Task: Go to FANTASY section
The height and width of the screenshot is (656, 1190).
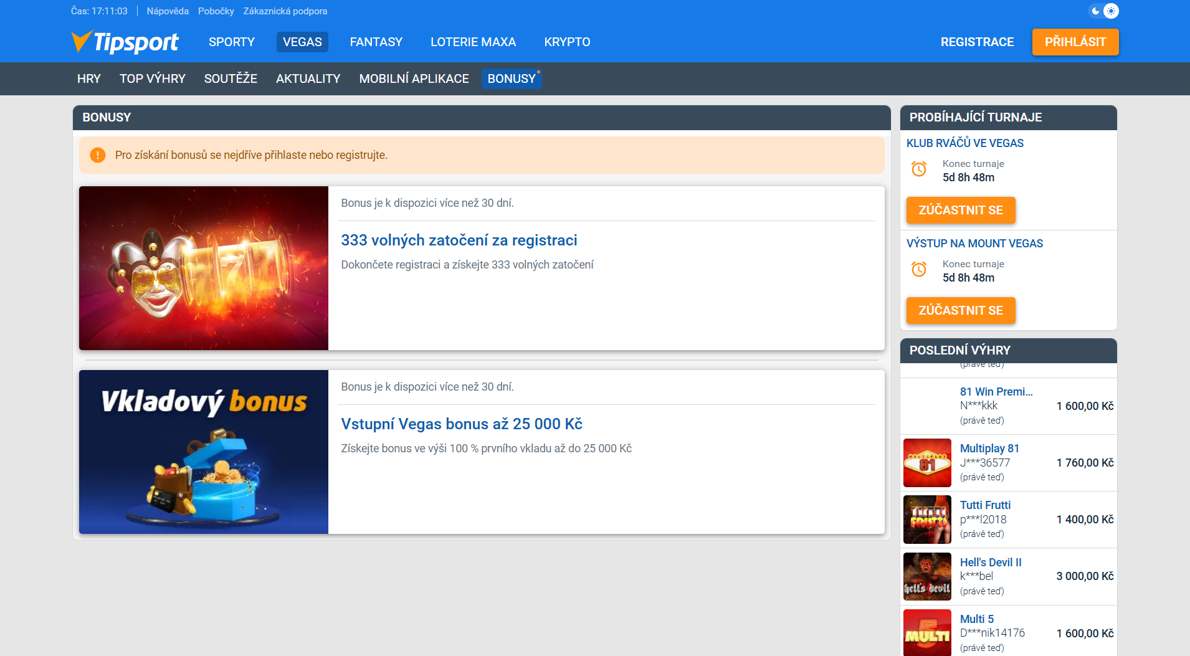Action: 376,42
